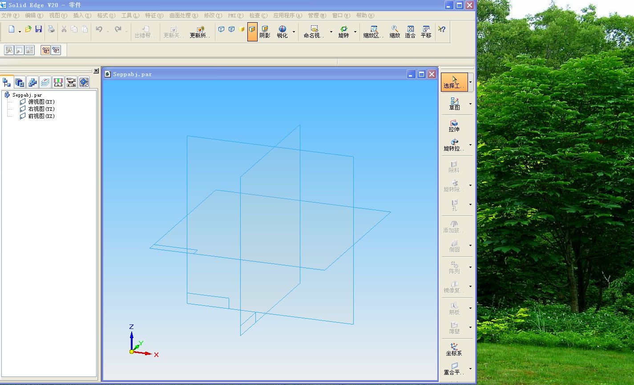The image size is (634, 385).
Task: Switch to the feature tree PathFinder tab
Action: (7, 82)
